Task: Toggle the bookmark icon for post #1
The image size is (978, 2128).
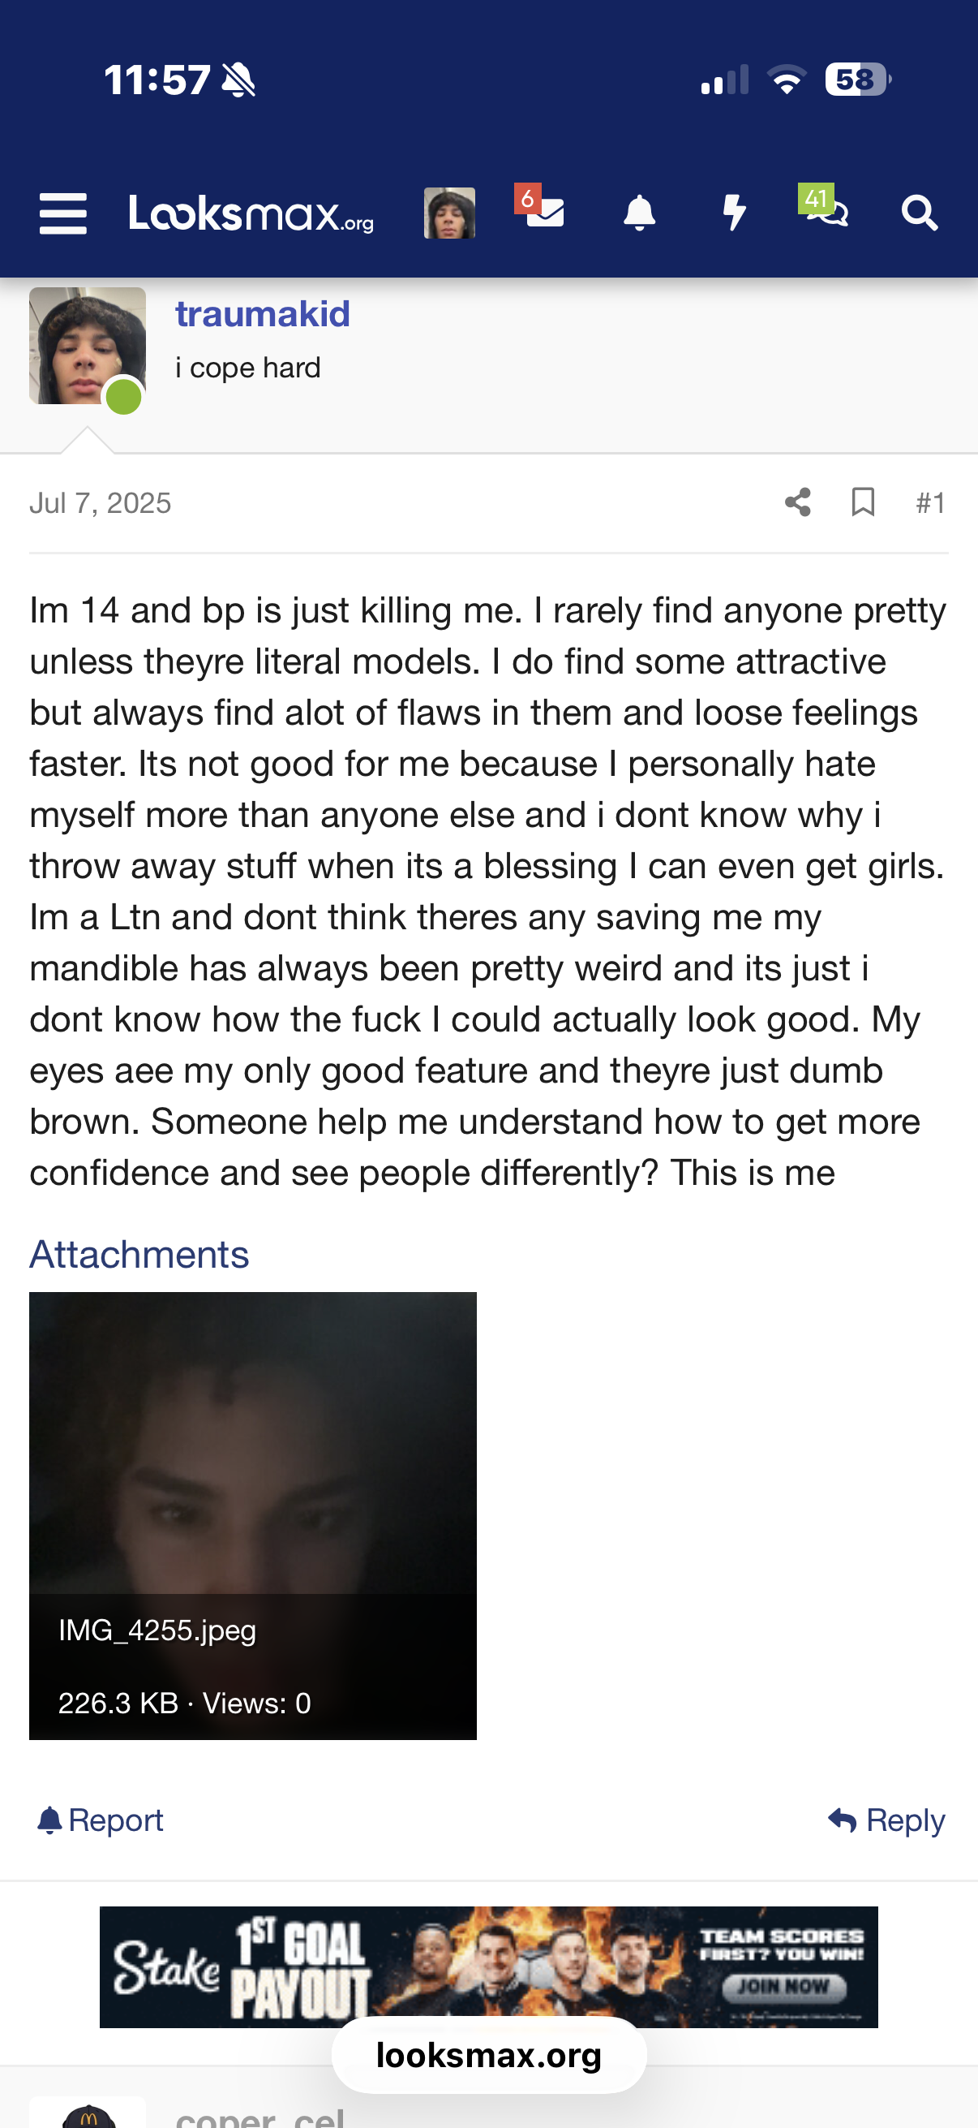Action: 863,502
